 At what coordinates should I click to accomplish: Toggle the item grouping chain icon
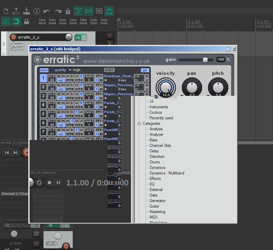(89, 11)
